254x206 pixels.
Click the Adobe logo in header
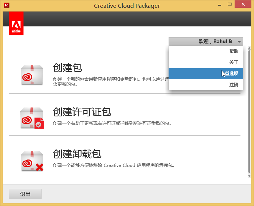tap(16, 24)
